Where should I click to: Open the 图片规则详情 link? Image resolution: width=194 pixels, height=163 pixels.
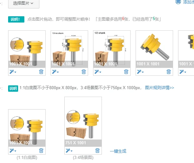[x=160, y=88]
